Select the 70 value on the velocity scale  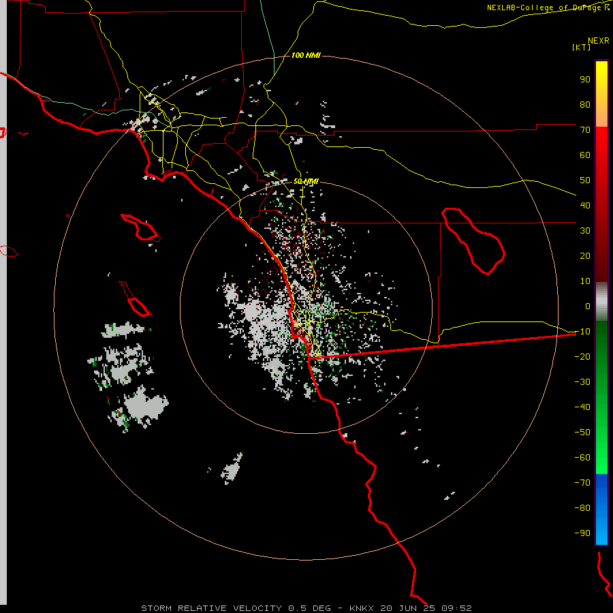point(585,130)
